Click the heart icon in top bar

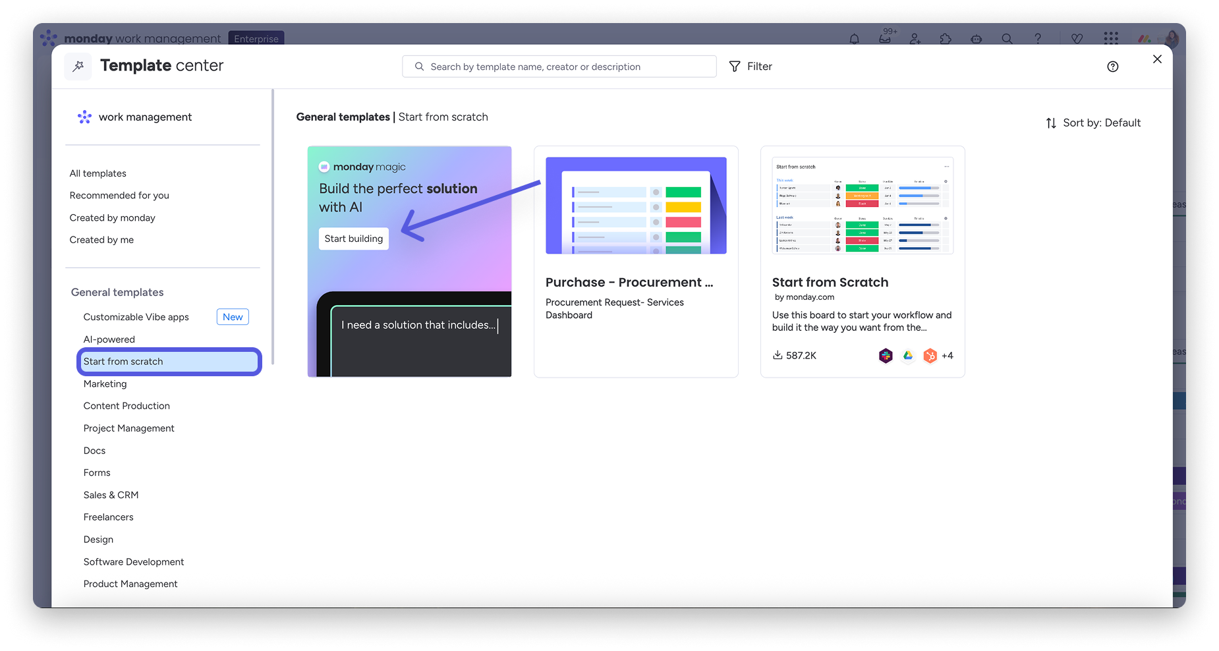pyautogui.click(x=1077, y=39)
